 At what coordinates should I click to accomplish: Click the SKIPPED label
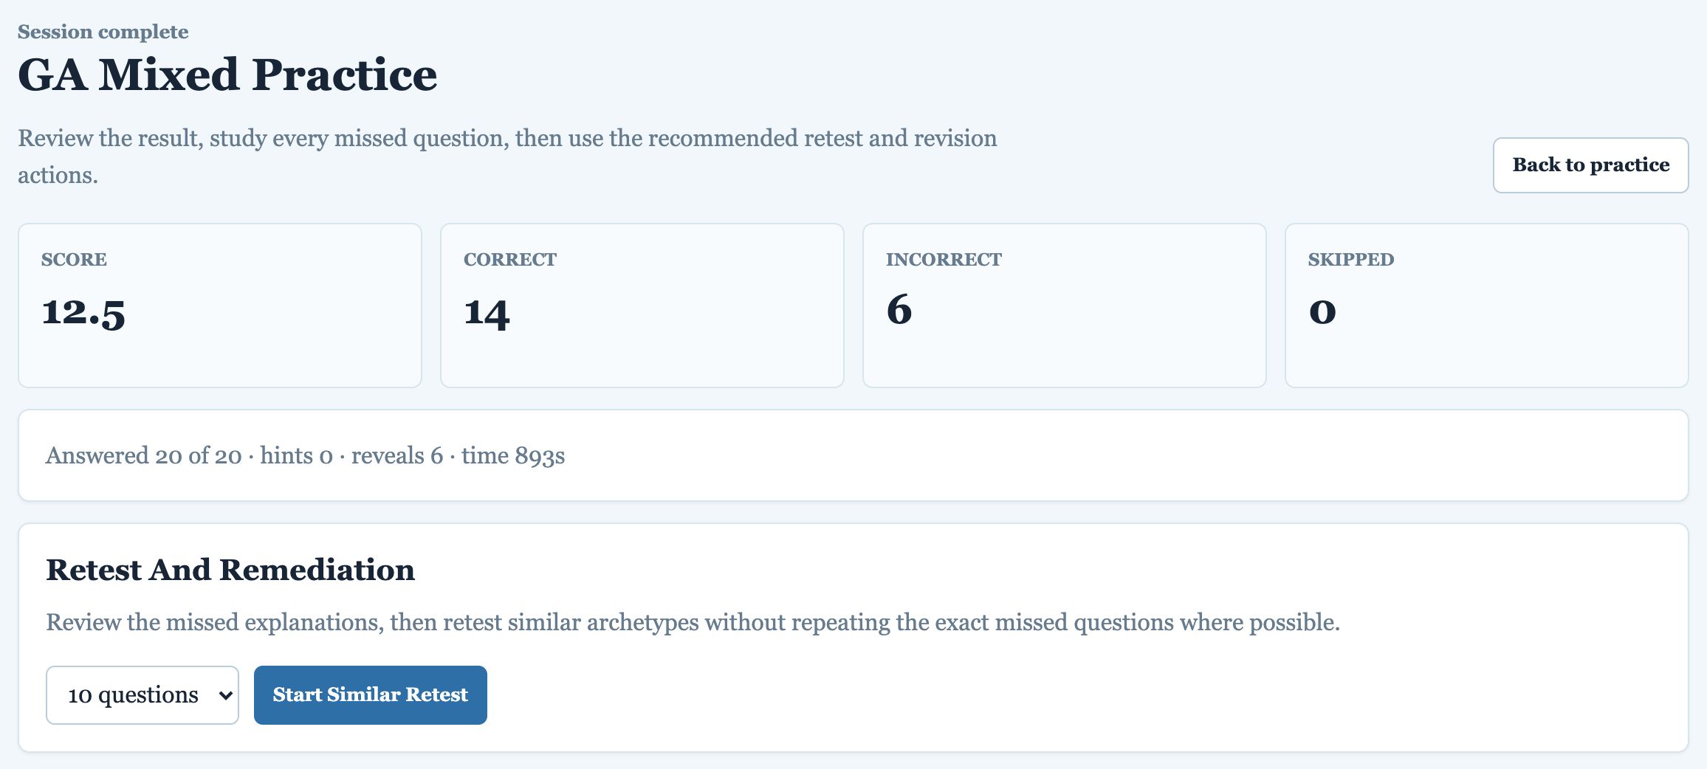pos(1351,259)
